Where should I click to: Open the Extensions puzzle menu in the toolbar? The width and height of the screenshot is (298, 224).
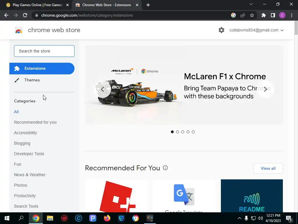click(264, 15)
